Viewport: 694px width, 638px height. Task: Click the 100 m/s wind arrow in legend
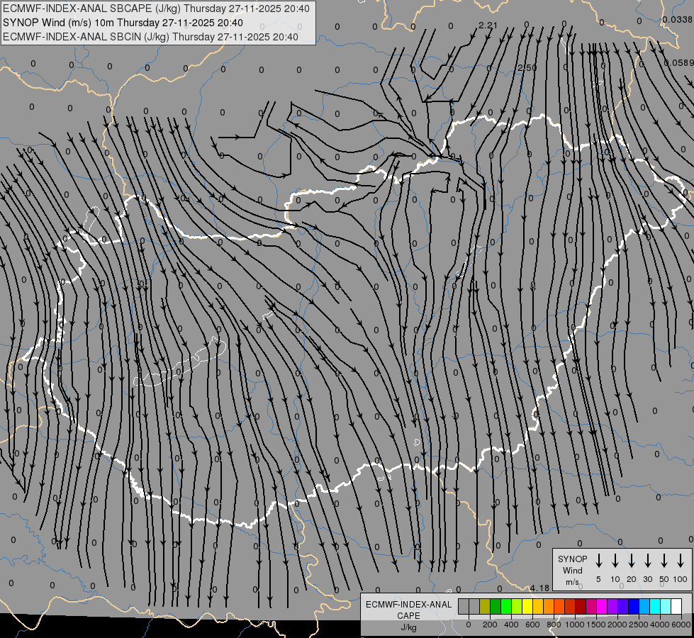[681, 561]
